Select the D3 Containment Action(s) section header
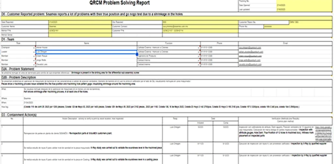Viewport: 334px width, 164px height. (x=19, y=115)
